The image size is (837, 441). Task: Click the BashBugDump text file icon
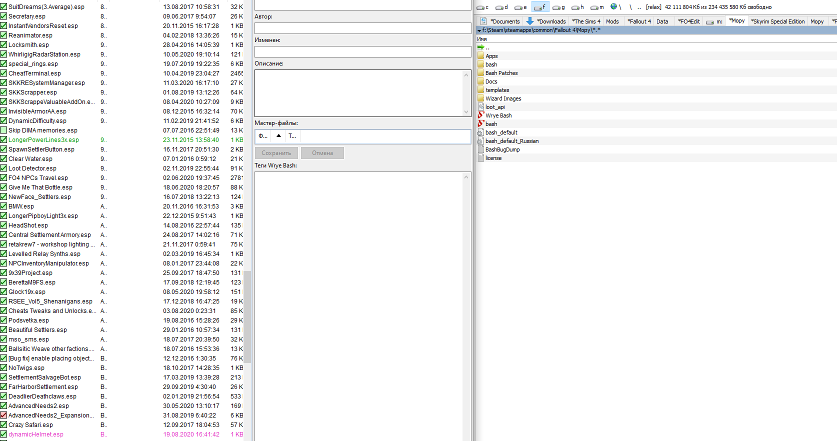[480, 149]
